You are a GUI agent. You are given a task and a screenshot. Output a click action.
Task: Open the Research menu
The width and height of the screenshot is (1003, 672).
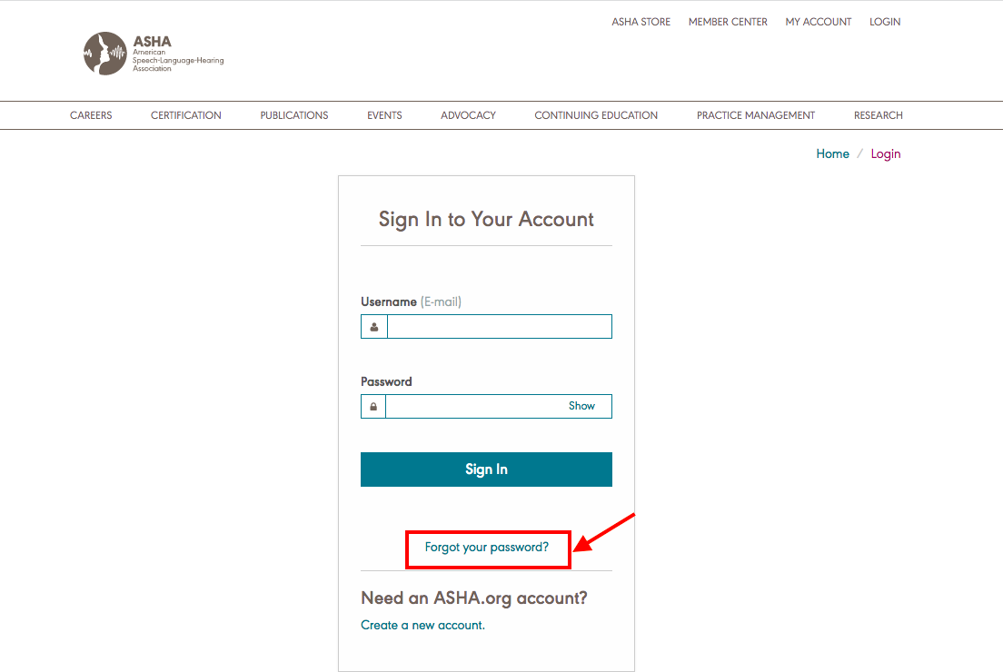(x=879, y=115)
